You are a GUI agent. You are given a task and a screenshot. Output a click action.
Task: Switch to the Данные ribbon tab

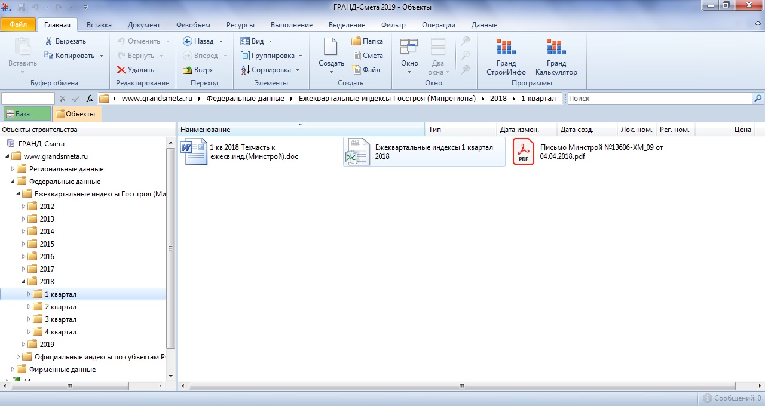tap(484, 25)
